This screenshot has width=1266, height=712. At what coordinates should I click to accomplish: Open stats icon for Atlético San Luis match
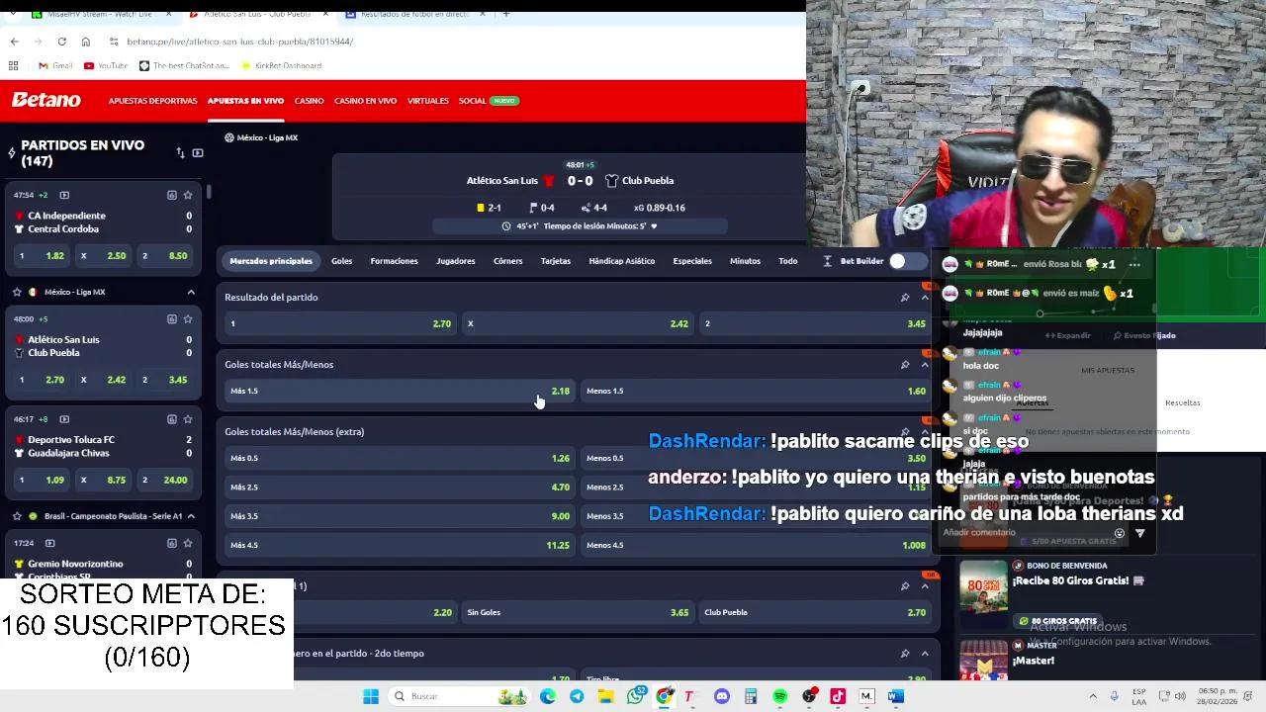tap(171, 319)
